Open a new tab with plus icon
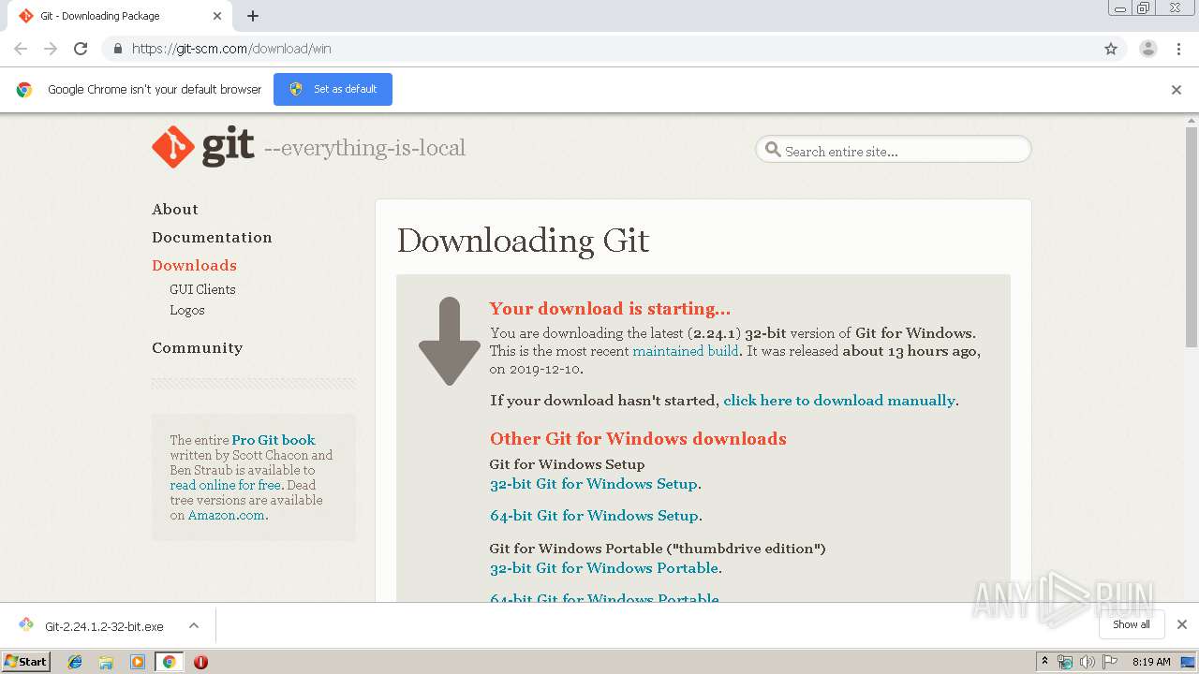 pos(253,16)
